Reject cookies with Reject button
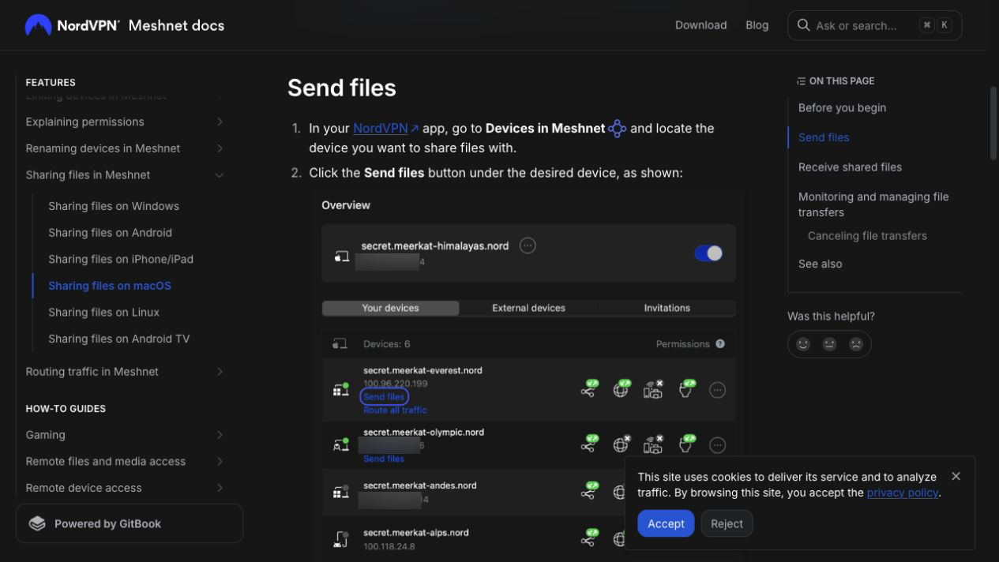Screen dimensions: 999x562 tap(727, 523)
